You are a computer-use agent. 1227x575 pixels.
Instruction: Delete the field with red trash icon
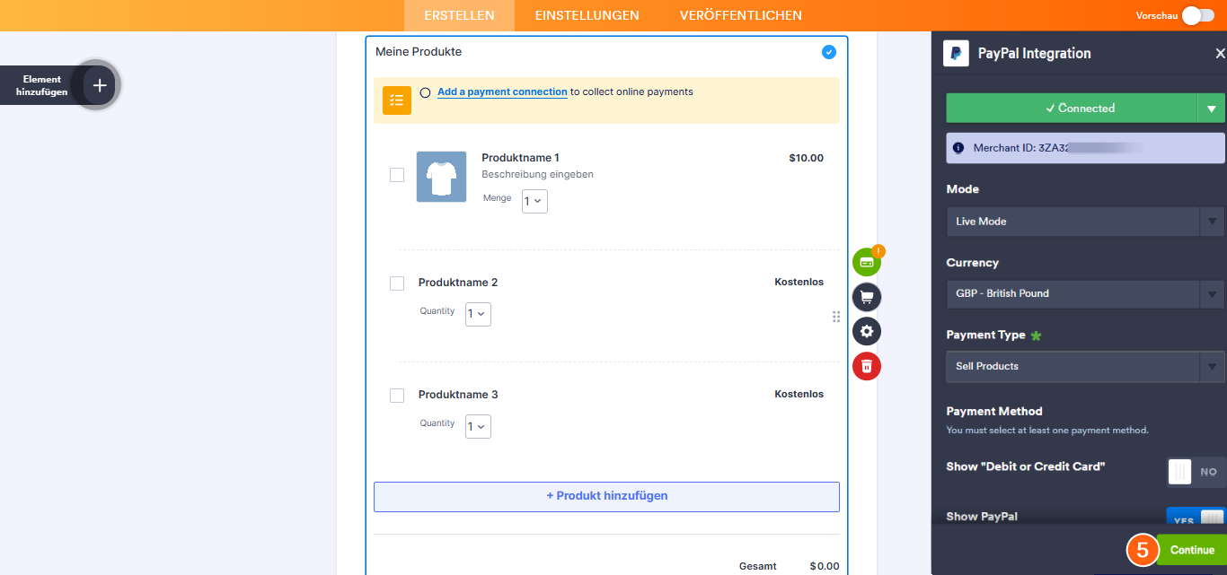(866, 366)
